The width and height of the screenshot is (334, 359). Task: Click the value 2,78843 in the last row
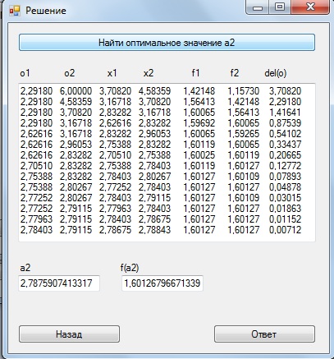point(154,230)
